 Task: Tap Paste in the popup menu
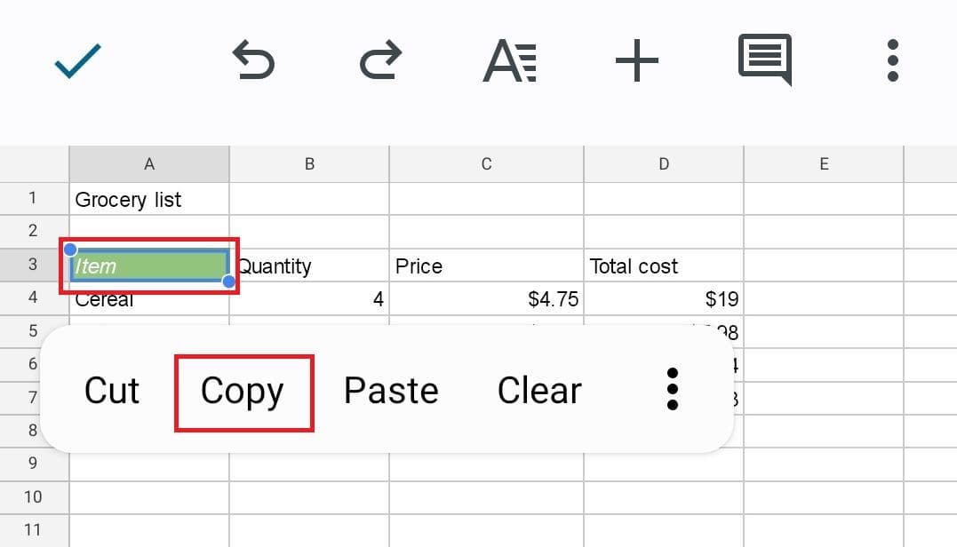click(391, 391)
